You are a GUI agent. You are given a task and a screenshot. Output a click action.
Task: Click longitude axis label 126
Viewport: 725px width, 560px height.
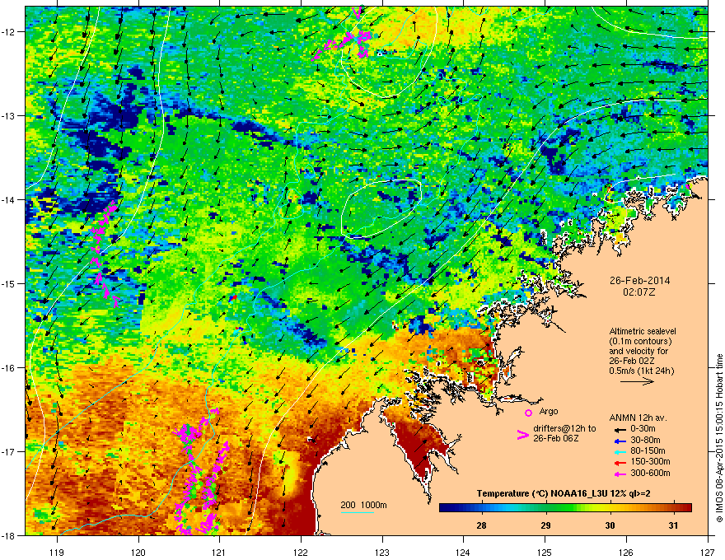click(x=626, y=552)
